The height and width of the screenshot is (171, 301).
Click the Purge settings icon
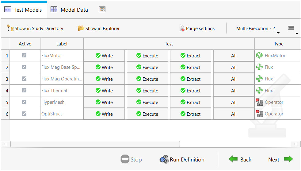pyautogui.click(x=182, y=28)
